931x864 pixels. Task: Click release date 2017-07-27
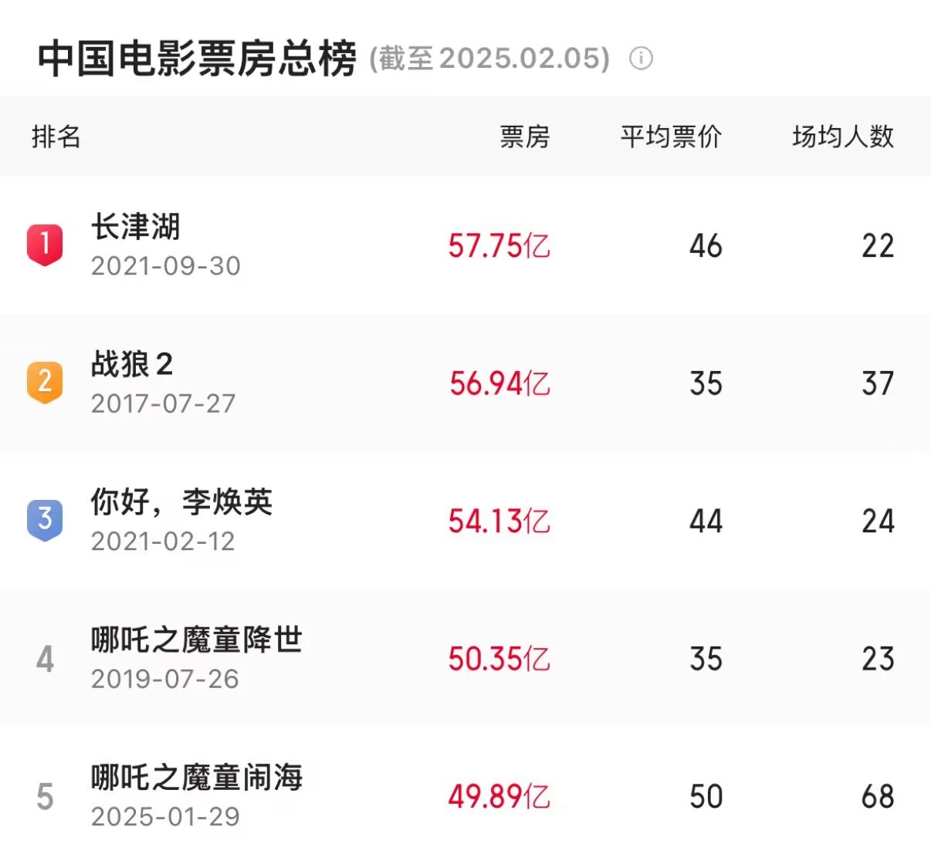point(163,403)
